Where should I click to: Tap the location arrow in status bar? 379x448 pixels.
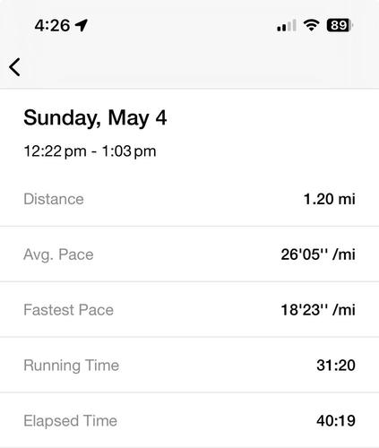point(82,25)
